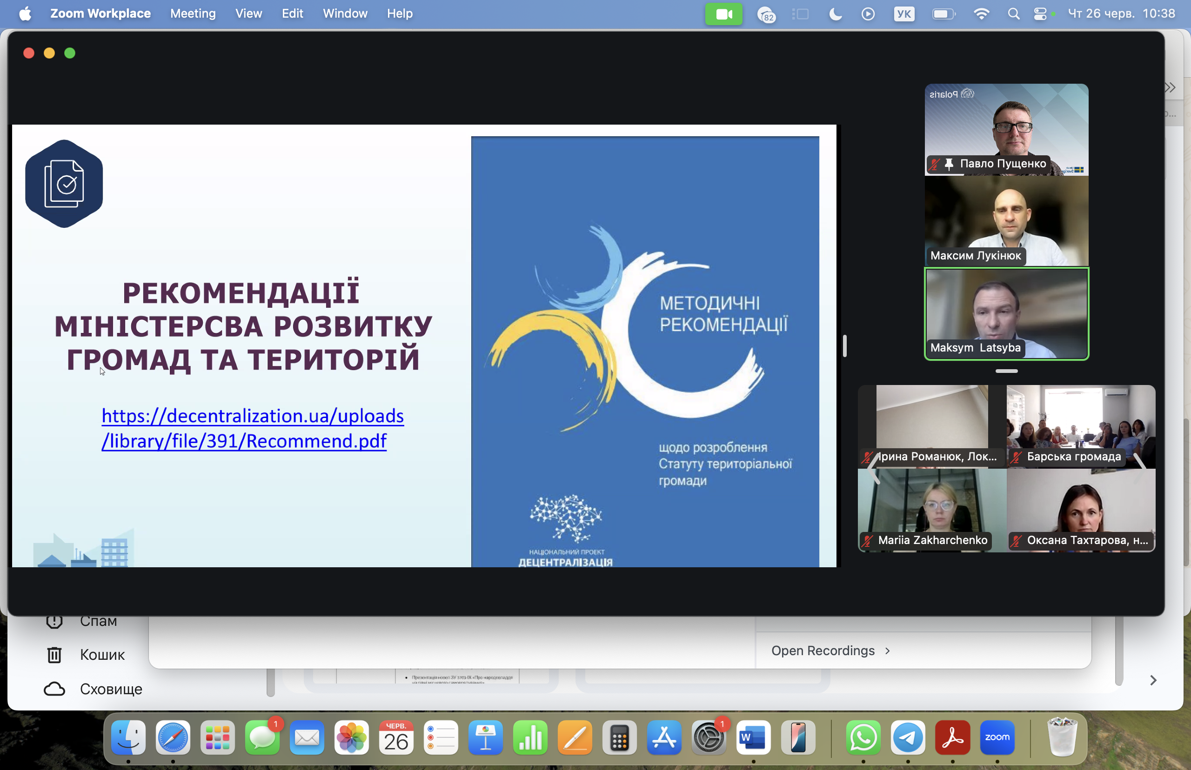1191x770 pixels.
Task: Open the Window menu
Action: [x=345, y=13]
